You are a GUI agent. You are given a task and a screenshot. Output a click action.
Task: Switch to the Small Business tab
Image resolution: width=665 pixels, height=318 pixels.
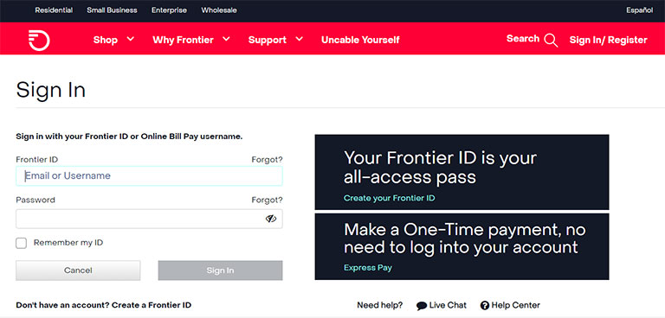click(112, 10)
